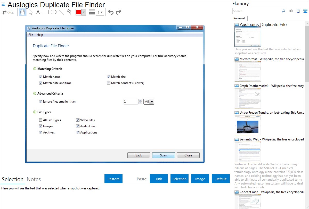Decrease file size with down spinner
This screenshot has height=209, width=309.
(140, 103)
